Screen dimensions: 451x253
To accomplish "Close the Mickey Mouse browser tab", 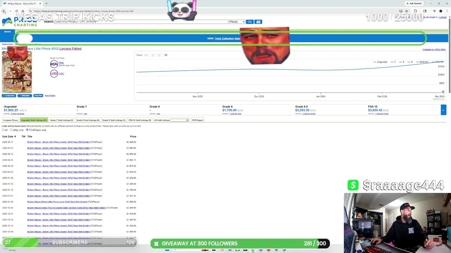I will [x=40, y=4].
